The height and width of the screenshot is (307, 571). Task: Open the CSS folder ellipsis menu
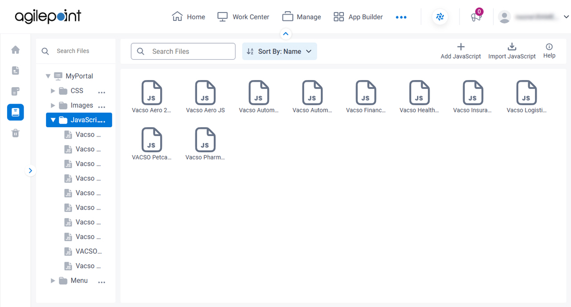pyautogui.click(x=102, y=93)
